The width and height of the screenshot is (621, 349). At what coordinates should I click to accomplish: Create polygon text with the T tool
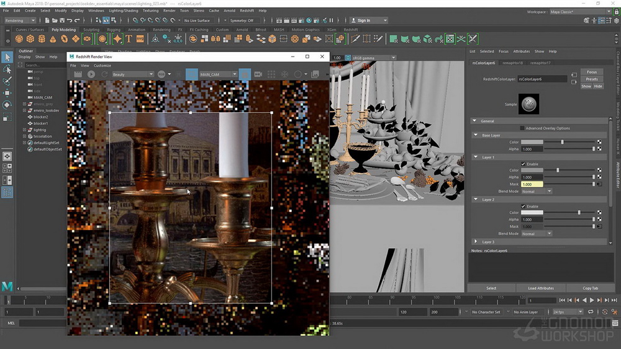click(x=129, y=38)
